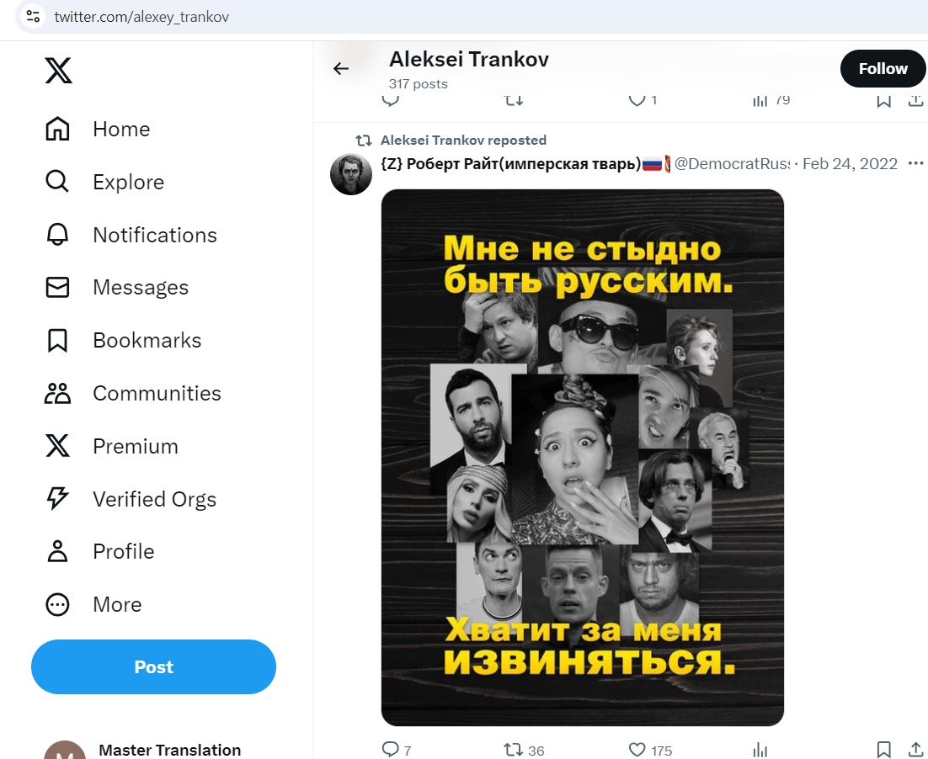928x759 pixels.
Task: Like the post with 175 likes
Action: 637,750
